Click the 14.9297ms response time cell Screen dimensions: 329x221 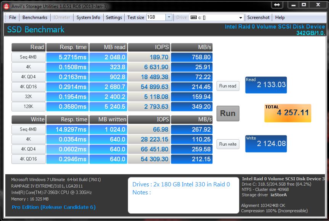(67, 129)
